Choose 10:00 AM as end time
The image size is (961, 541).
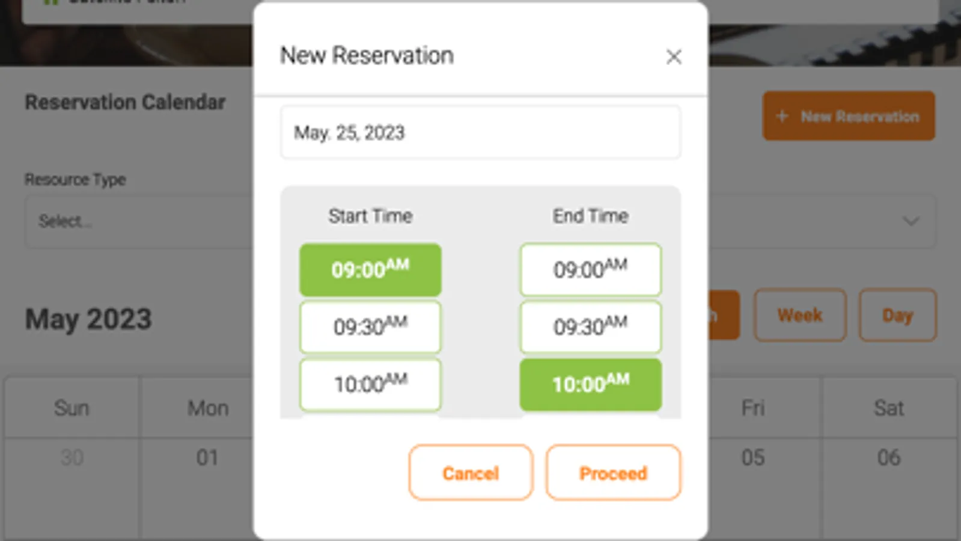pyautogui.click(x=590, y=384)
